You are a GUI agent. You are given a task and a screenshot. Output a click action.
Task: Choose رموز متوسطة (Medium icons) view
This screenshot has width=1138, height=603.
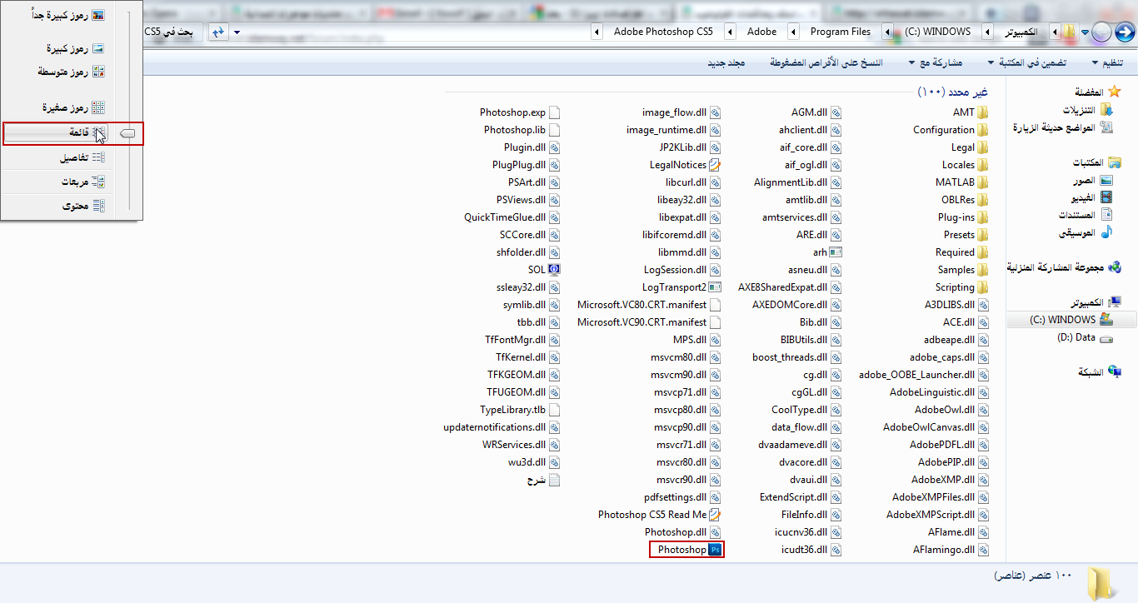[72, 72]
